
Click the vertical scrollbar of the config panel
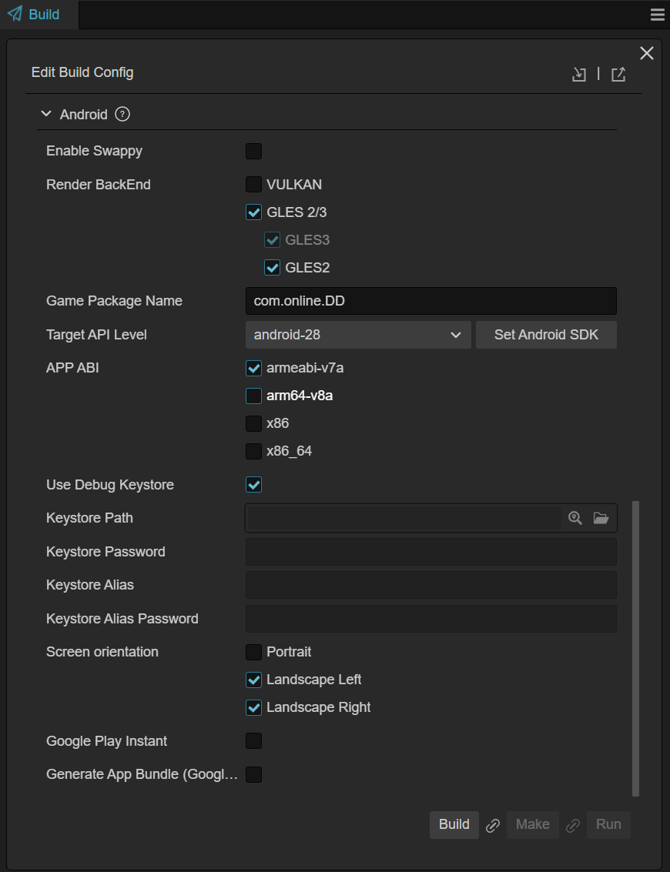635,648
